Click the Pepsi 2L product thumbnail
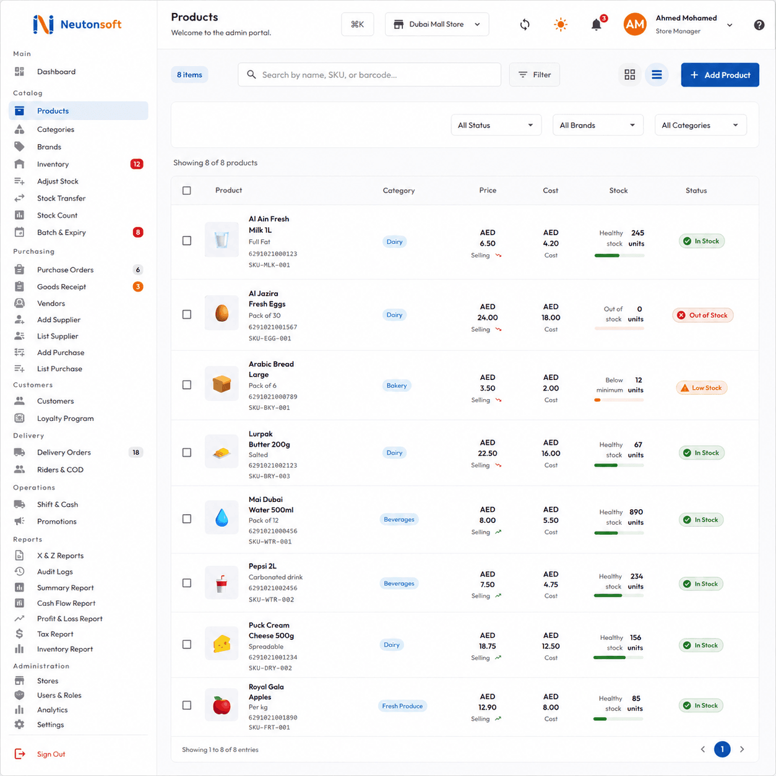776x776 pixels. point(222,583)
